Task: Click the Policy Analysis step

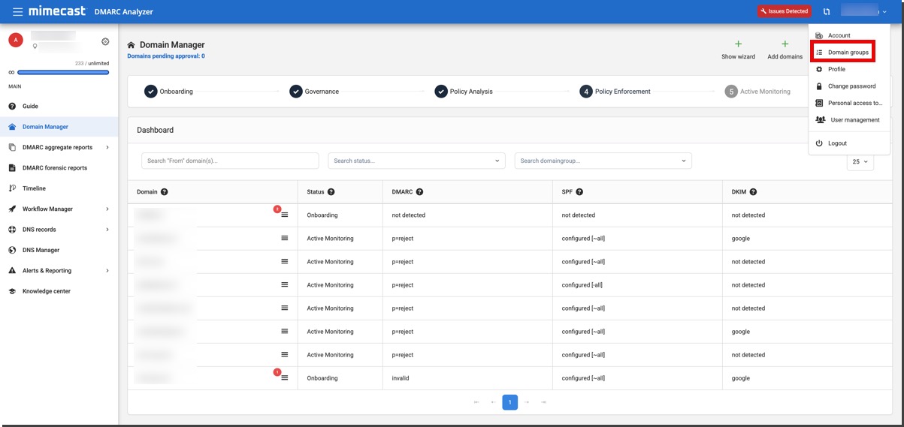Action: [464, 92]
